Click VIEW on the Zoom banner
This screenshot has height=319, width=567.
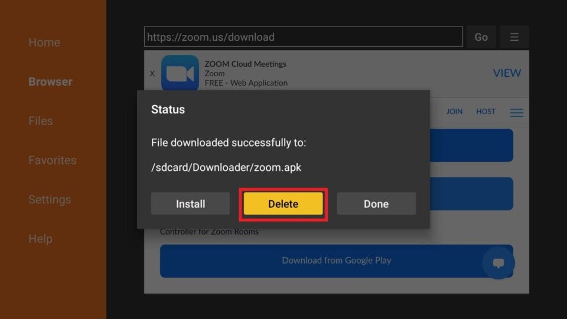(x=507, y=73)
